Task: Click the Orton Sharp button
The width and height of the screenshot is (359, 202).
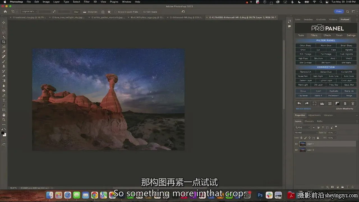Action: pos(305,45)
